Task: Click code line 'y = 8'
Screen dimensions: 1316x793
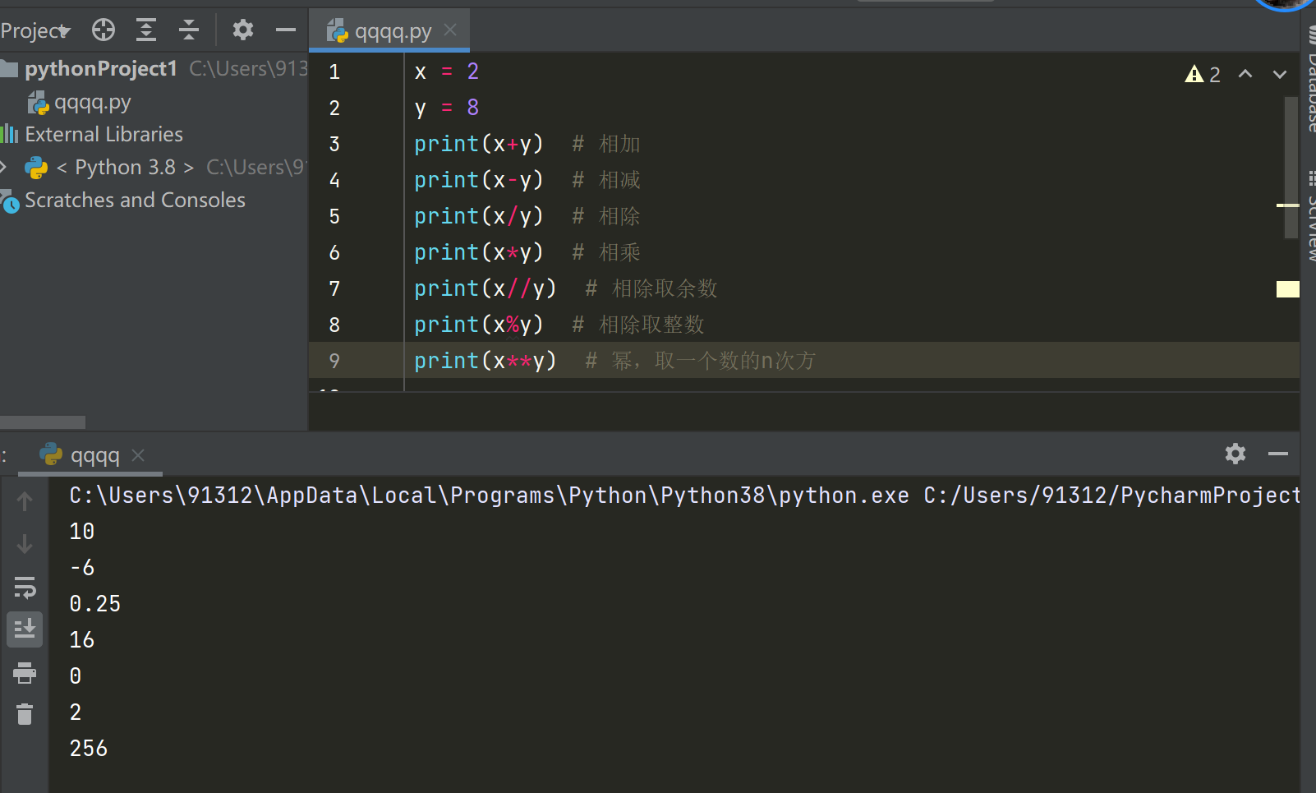Action: (446, 108)
